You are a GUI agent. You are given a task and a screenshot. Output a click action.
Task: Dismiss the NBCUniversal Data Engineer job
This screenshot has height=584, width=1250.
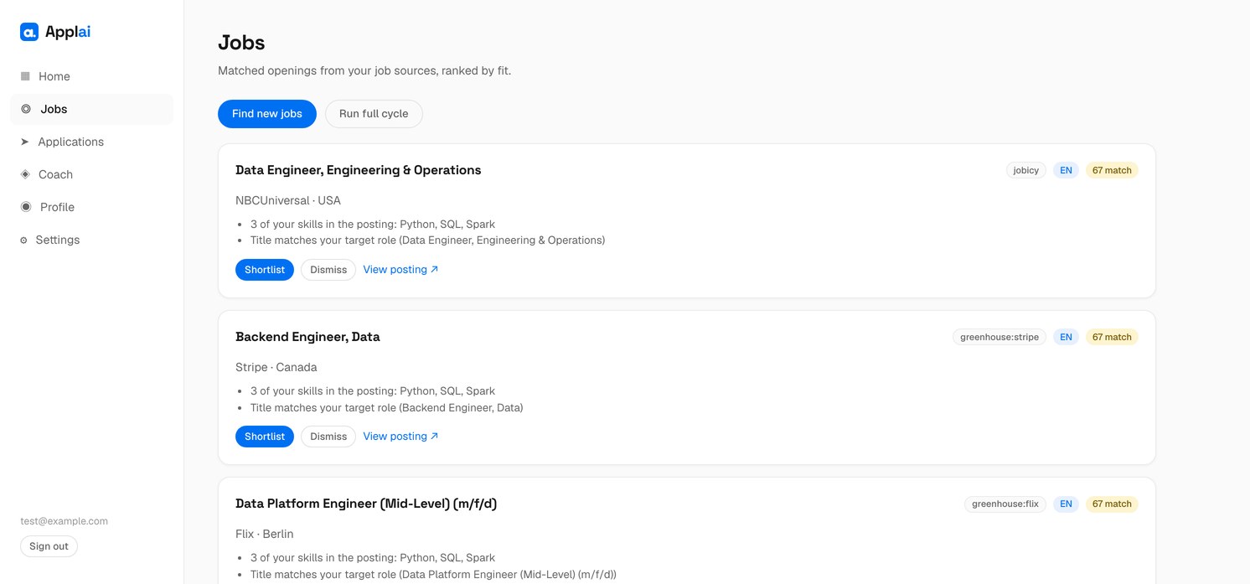328,270
